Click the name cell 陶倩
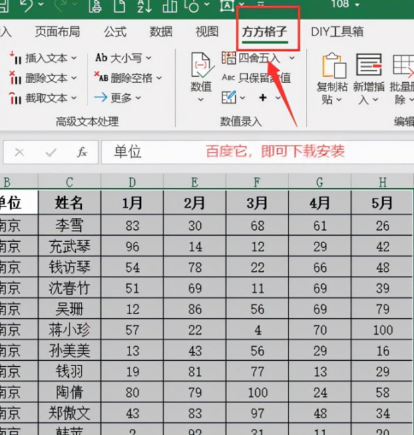 [x=69, y=392]
